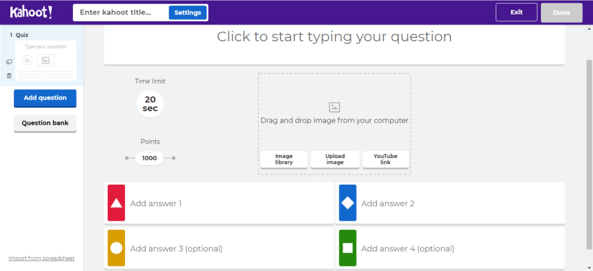
Task: Click the 1000 points slider handle
Action: pyautogui.click(x=149, y=158)
